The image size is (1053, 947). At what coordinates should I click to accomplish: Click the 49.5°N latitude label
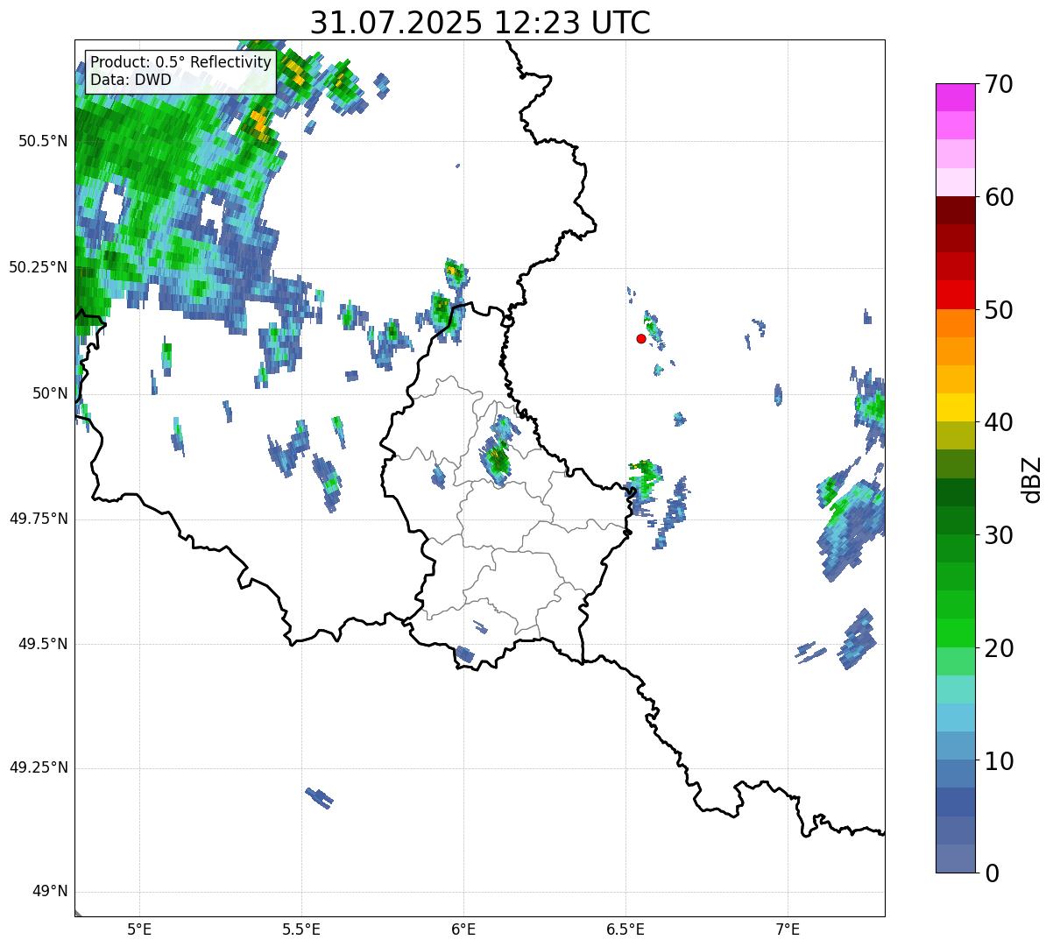43,644
